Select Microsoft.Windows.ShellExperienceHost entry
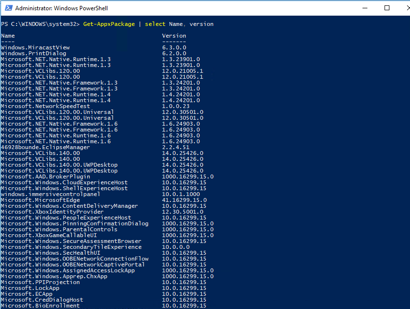The image size is (410, 309). 64,188
